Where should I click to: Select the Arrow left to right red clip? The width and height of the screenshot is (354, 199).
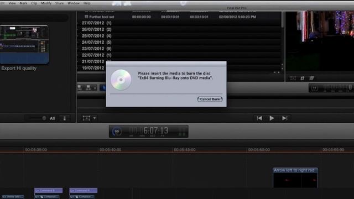pyautogui.click(x=295, y=178)
